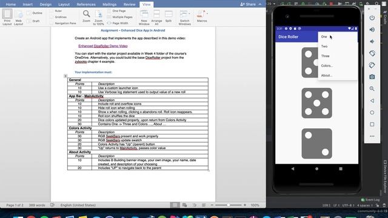Viewport: 388px width, 218px height.
Task: Click the English (United States) language indicator
Action: 78,205
